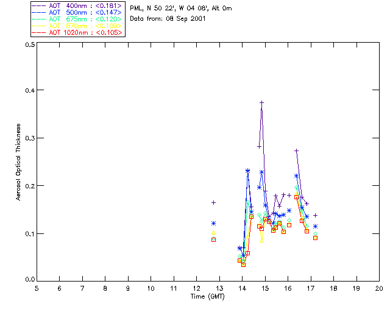Click the y-axis tick label 0.3
Image resolution: width=390 pixels, height=312 pixels.
[30, 138]
